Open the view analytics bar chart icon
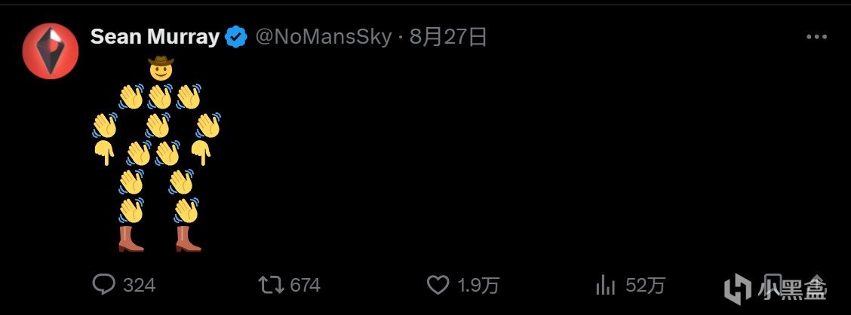The image size is (851, 315). point(606,285)
